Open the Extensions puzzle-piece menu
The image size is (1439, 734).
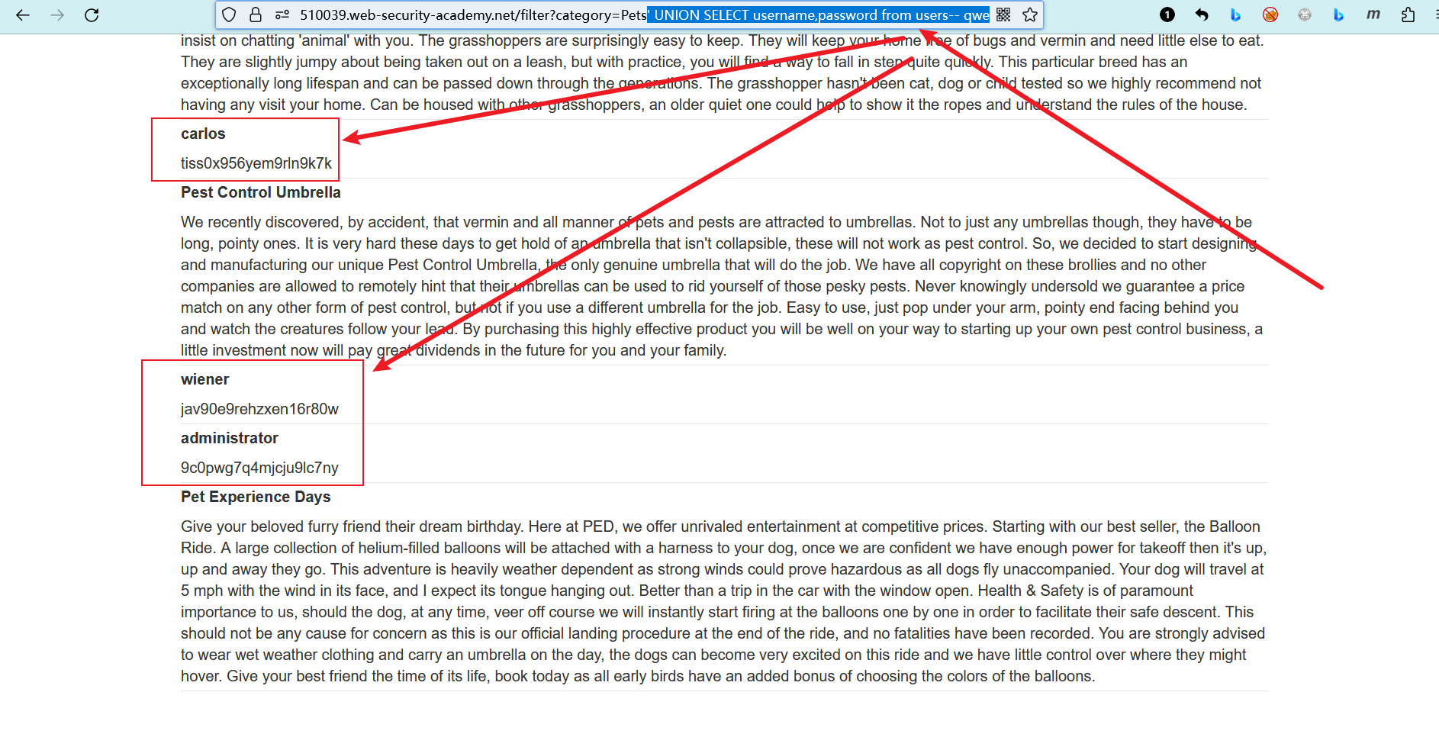[x=1408, y=14]
